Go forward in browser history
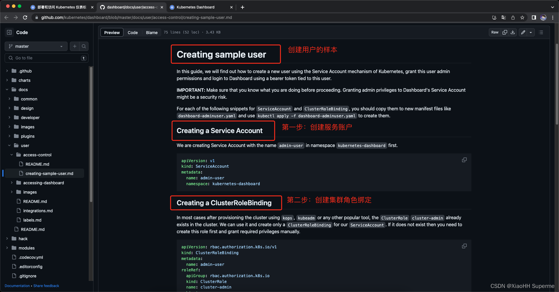This screenshot has width=559, height=292. (16, 17)
